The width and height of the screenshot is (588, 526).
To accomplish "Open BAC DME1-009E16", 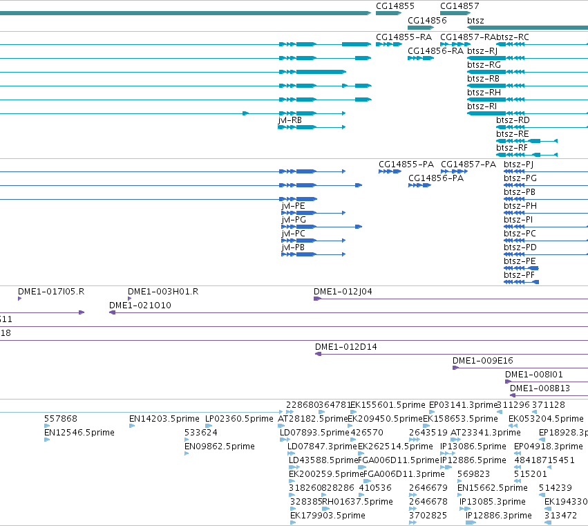I will click(x=482, y=361).
